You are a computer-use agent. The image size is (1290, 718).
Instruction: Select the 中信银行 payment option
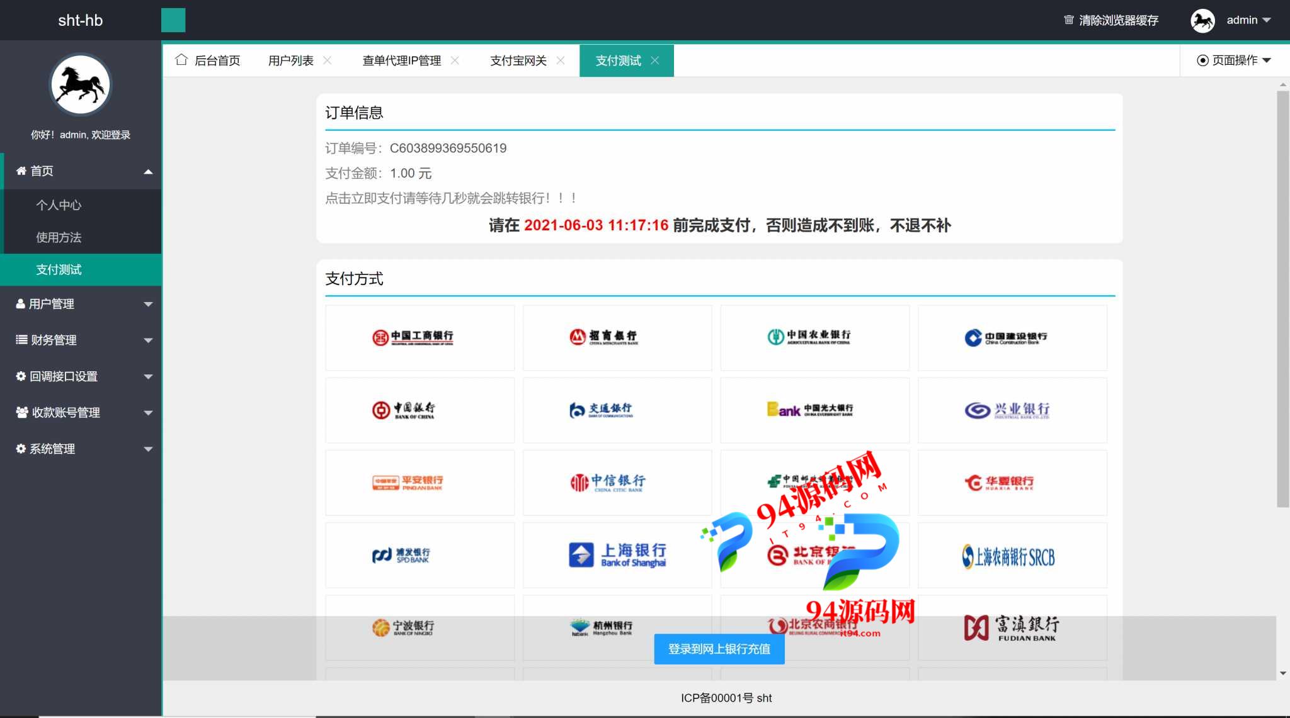tap(617, 483)
